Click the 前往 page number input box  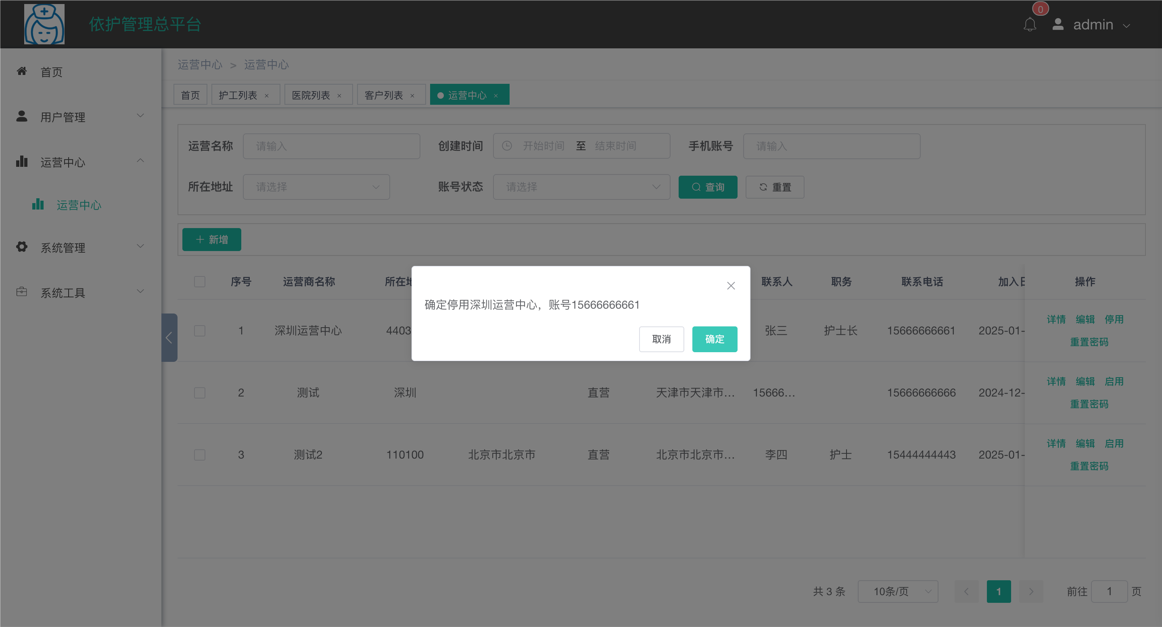[x=1109, y=592]
